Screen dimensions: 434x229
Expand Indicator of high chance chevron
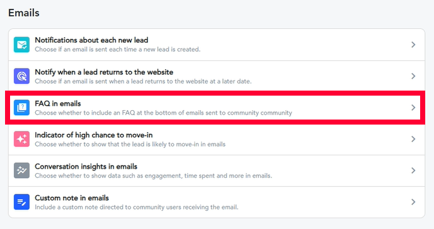point(413,139)
